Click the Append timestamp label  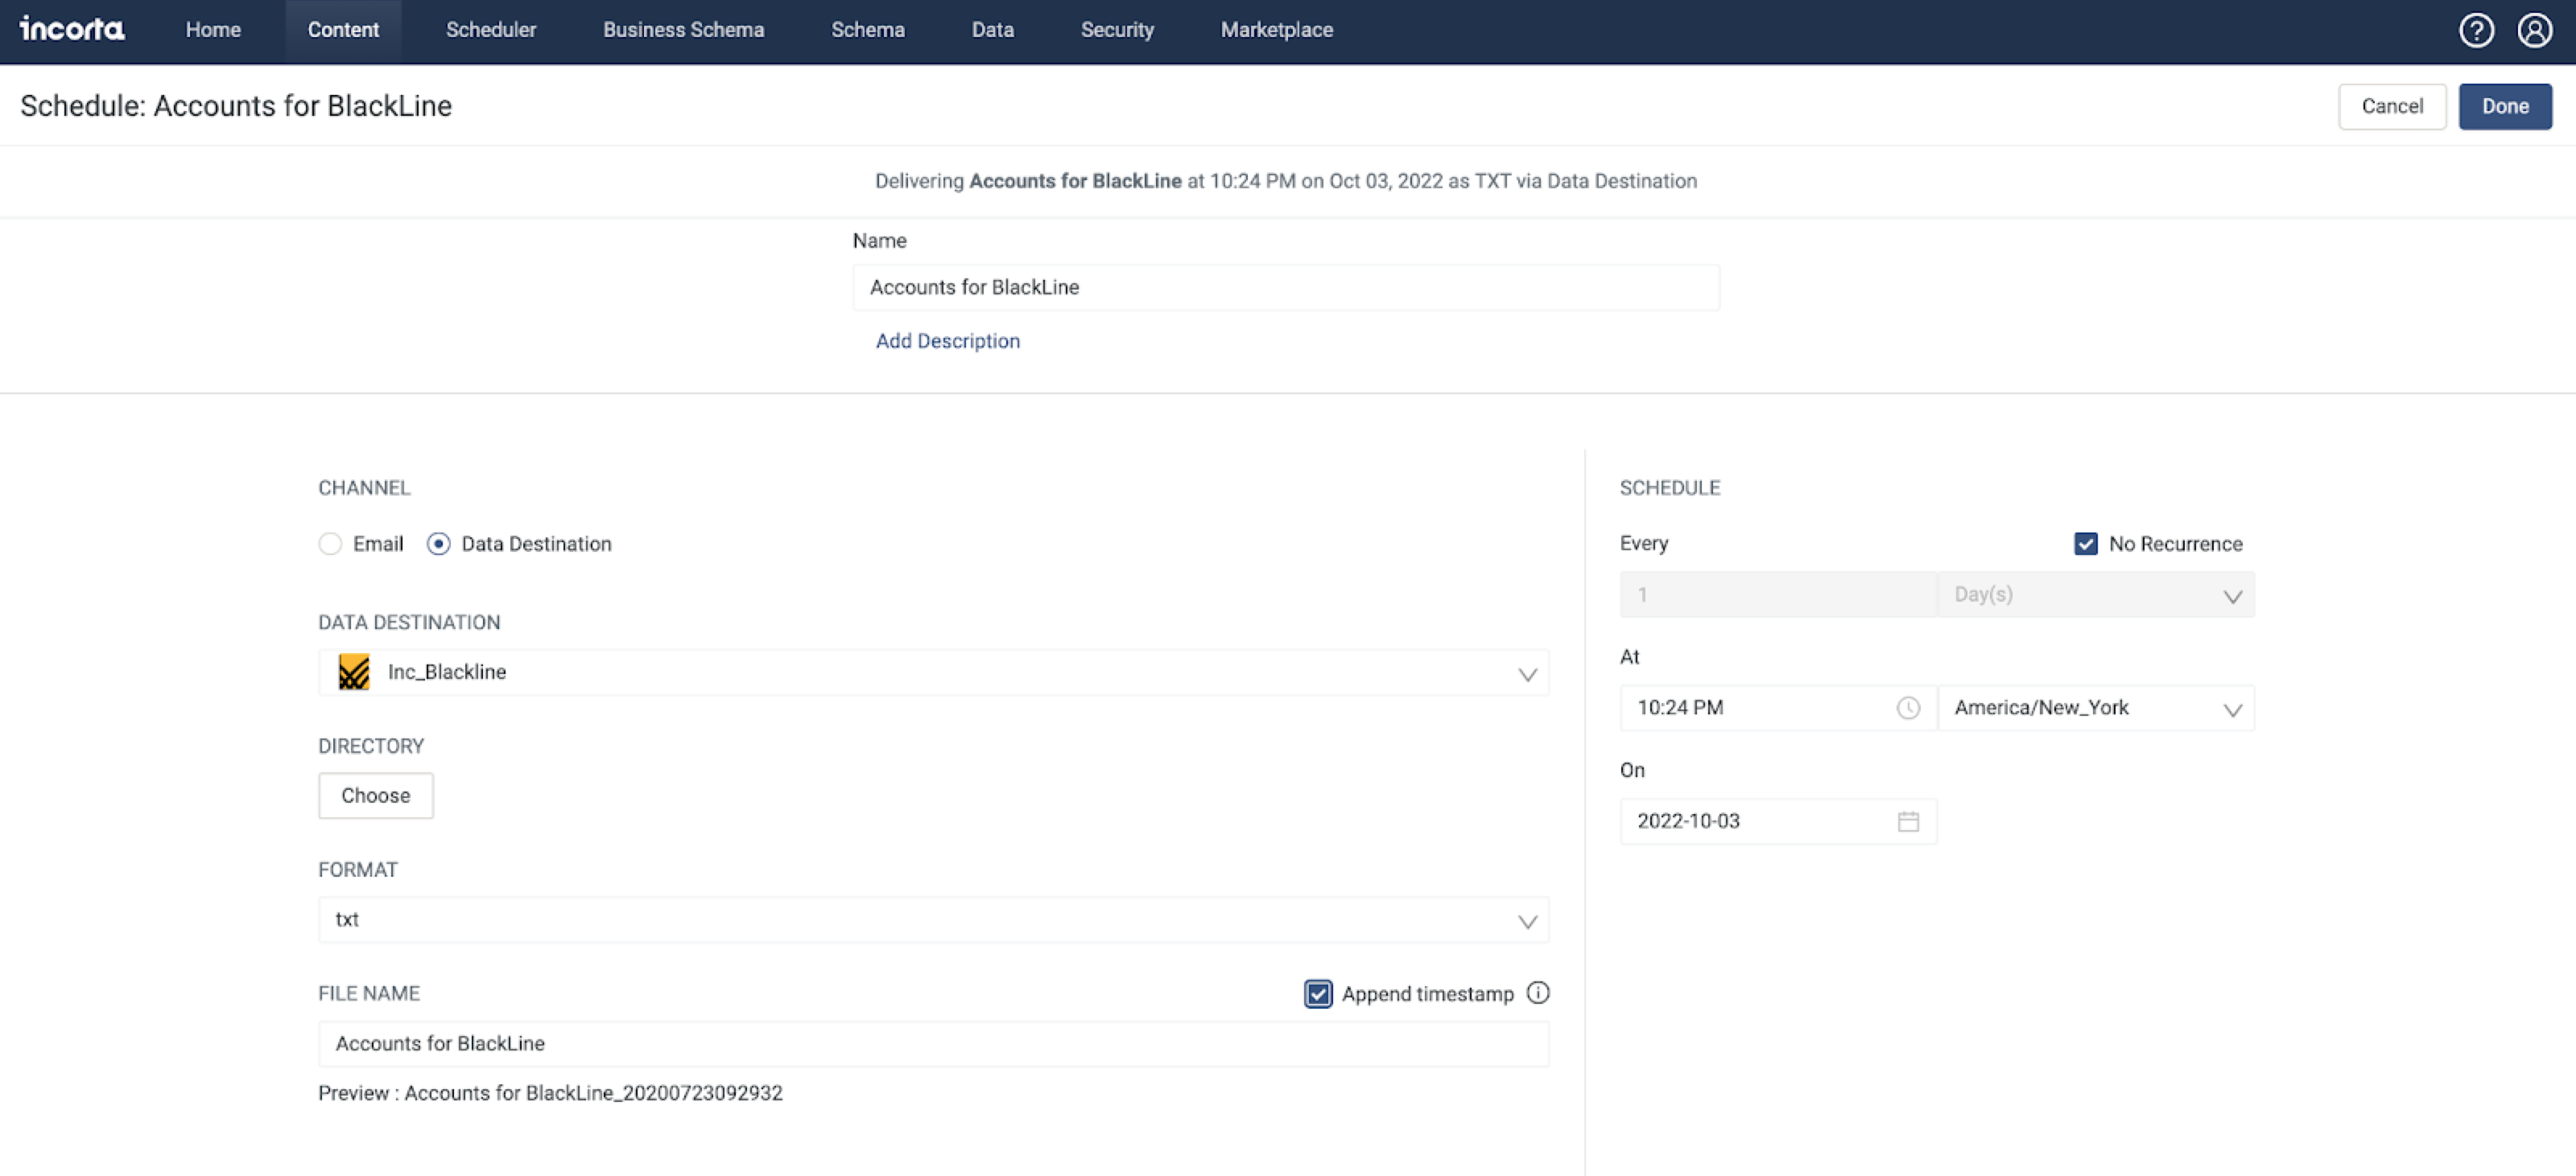1427,993
